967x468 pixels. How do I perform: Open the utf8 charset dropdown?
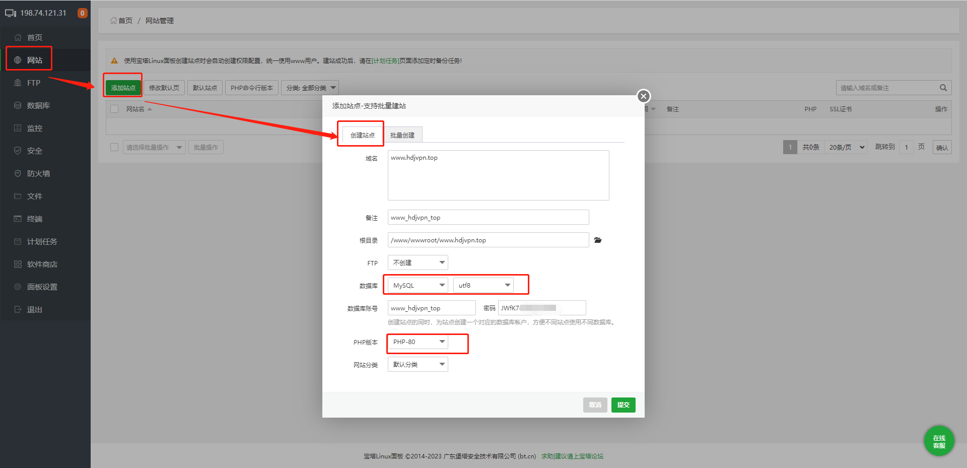point(483,285)
